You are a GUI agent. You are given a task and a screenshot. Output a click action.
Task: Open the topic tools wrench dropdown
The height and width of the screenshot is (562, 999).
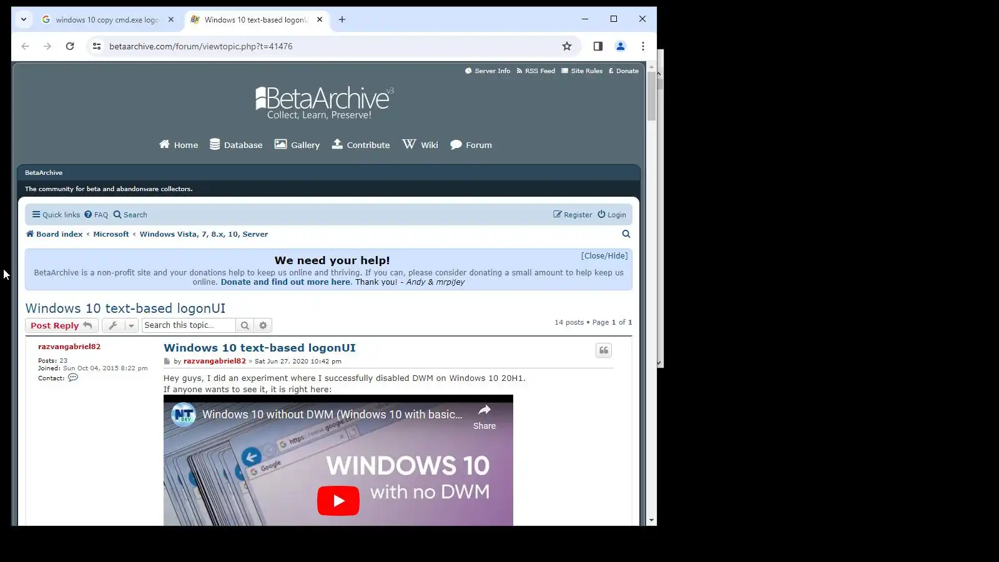pyautogui.click(x=120, y=325)
